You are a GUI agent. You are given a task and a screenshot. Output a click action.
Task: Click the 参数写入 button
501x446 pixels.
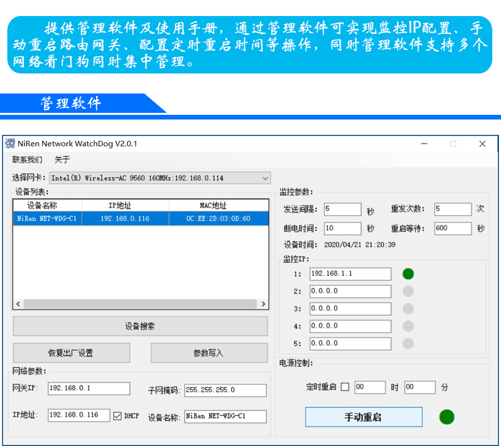coord(209,353)
